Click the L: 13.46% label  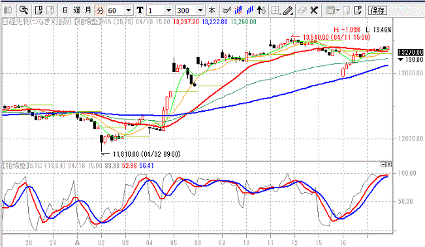379,29
